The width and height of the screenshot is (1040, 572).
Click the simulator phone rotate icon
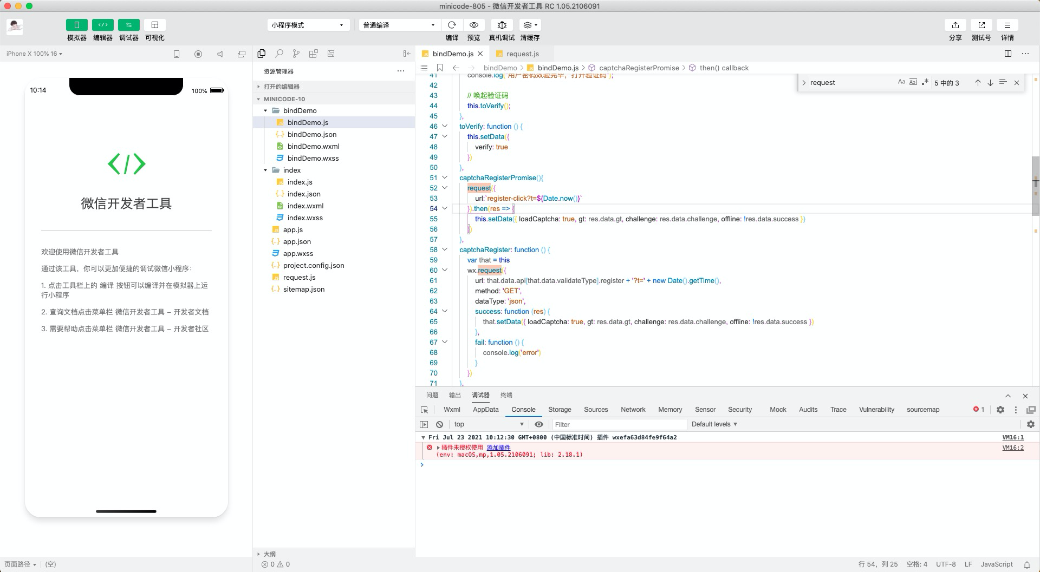coord(177,54)
